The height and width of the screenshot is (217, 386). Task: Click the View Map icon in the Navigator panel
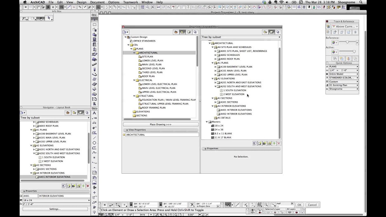point(74,113)
